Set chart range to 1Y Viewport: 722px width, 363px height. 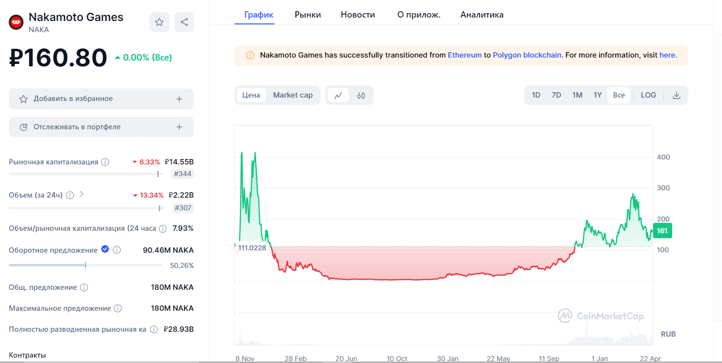597,95
